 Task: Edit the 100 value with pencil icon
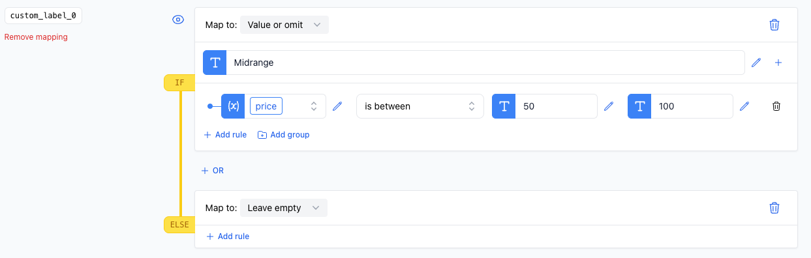click(744, 106)
